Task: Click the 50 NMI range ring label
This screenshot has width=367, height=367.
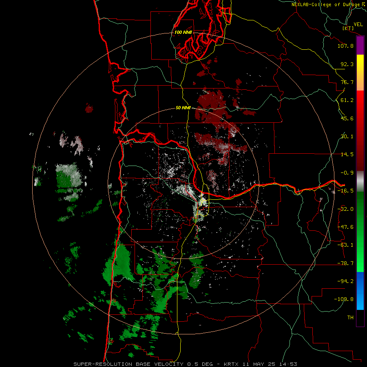Action: (x=183, y=108)
